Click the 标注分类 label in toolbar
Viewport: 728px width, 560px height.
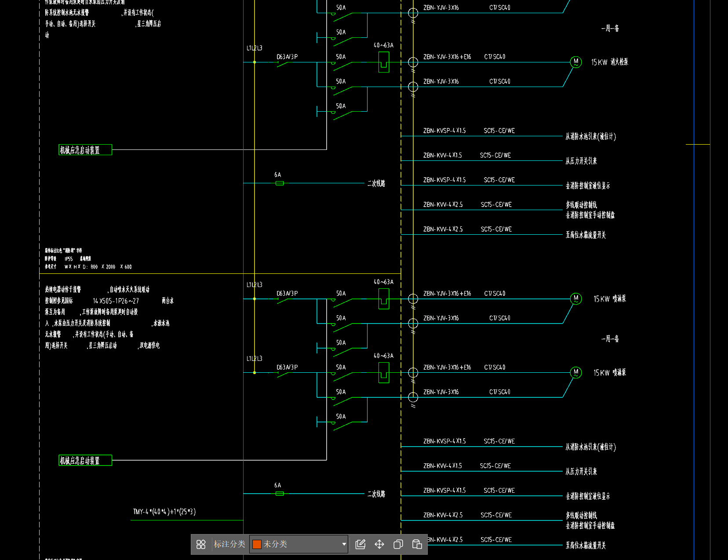click(x=229, y=544)
